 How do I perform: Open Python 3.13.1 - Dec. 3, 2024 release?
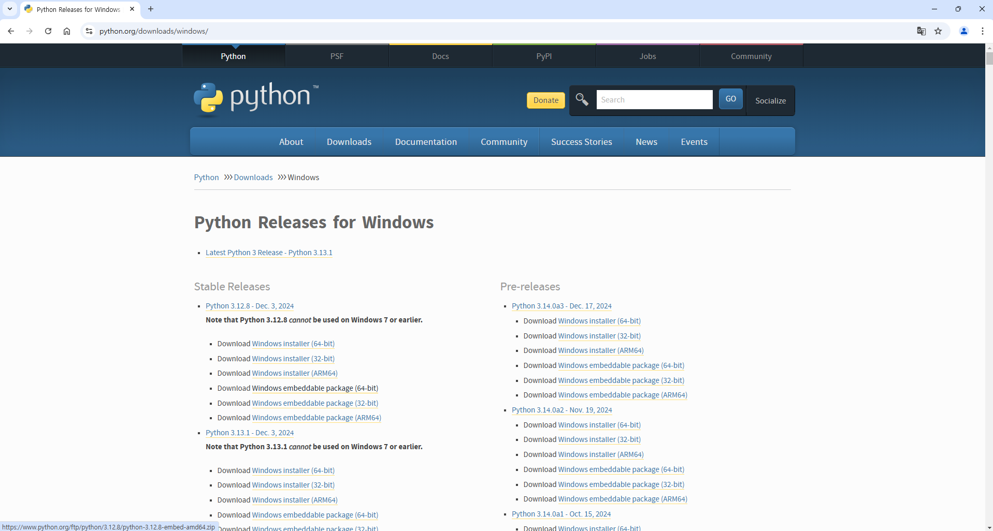coord(250,433)
